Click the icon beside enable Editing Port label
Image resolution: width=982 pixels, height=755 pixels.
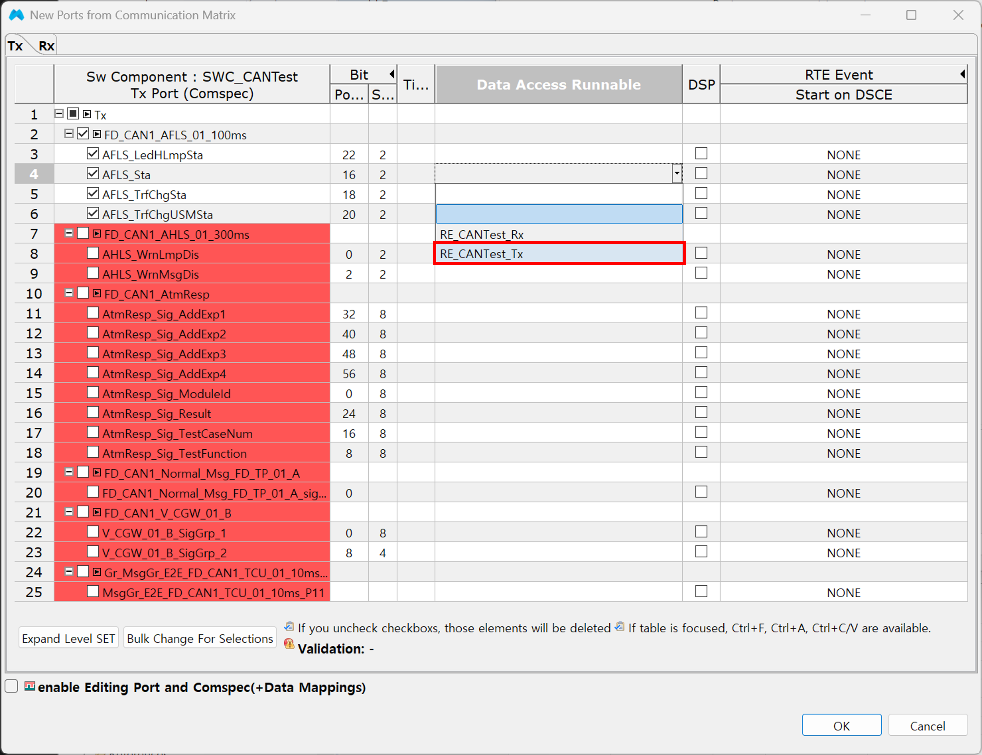(x=30, y=686)
